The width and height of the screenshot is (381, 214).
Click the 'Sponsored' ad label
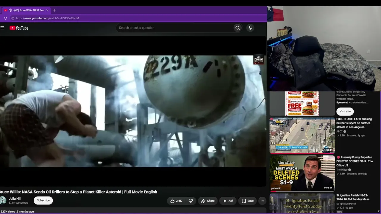(x=342, y=103)
